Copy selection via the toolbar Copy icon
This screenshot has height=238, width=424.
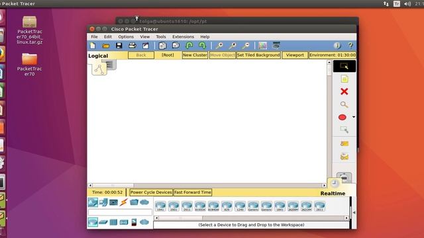pos(162,46)
